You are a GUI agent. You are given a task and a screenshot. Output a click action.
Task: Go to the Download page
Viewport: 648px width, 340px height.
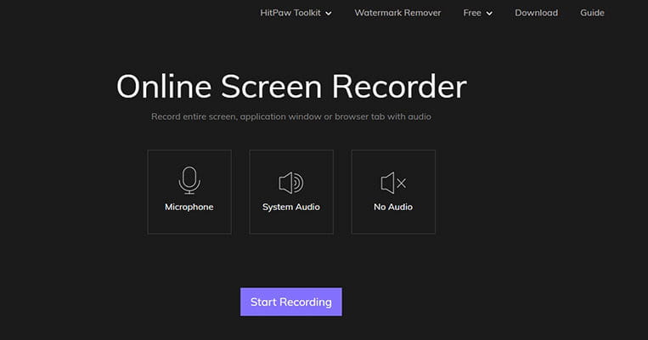537,13
